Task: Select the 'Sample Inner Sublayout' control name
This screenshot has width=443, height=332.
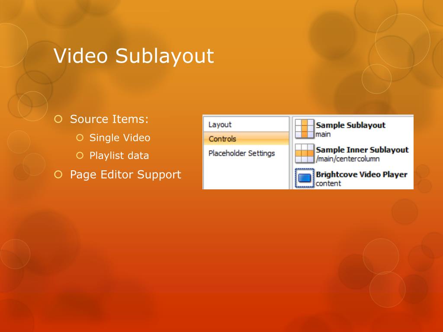Action: pyautogui.click(x=362, y=150)
